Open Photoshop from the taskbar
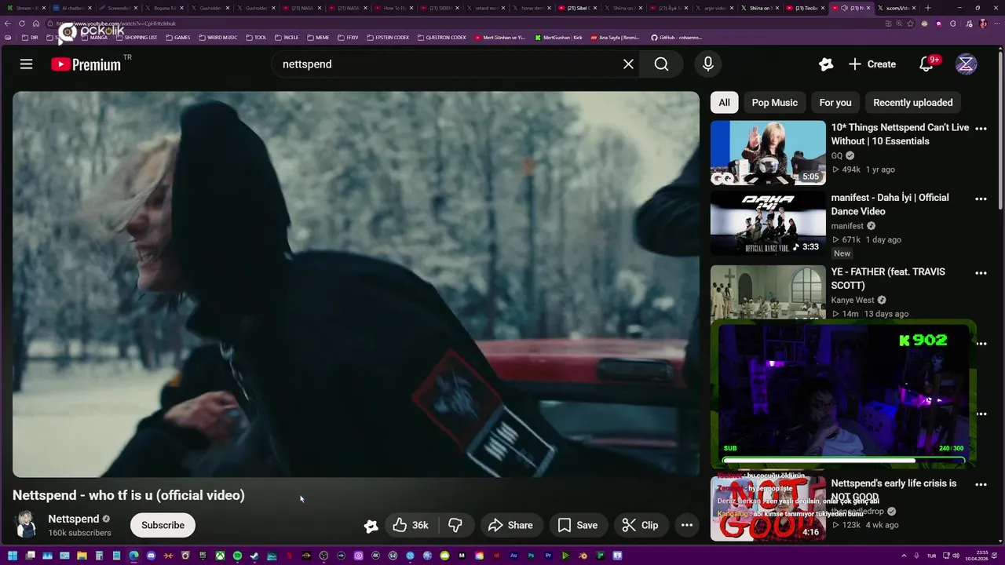Screen dimensions: 1005x565 531,556
